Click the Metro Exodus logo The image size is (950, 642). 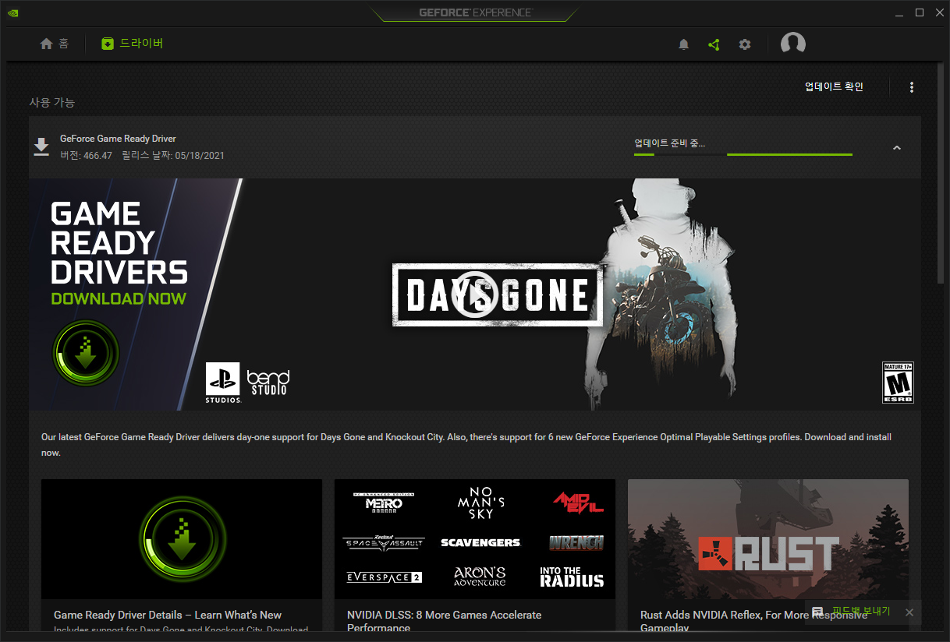[x=384, y=503]
